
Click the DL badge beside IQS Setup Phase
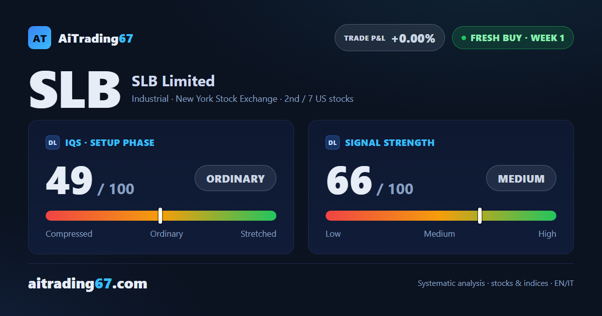[x=53, y=142]
